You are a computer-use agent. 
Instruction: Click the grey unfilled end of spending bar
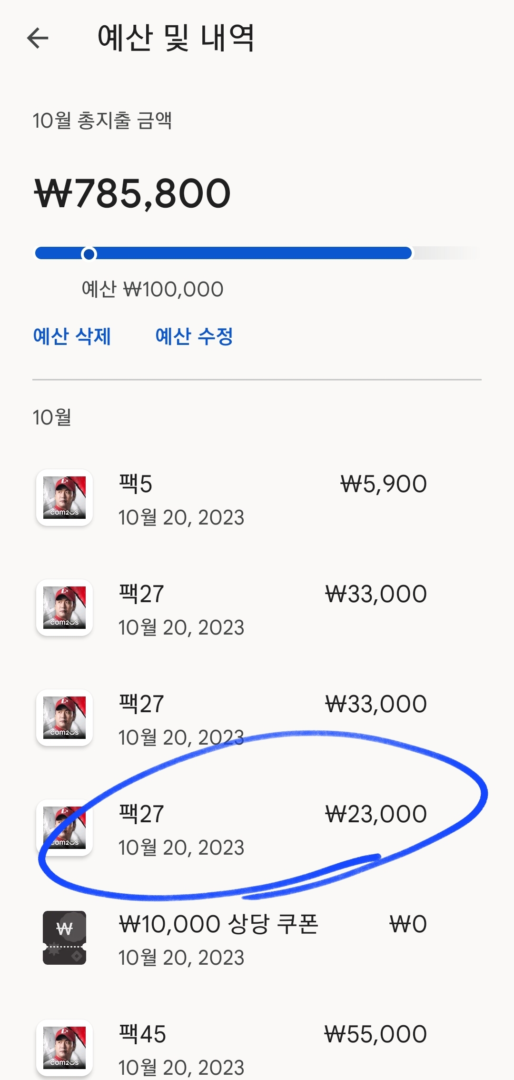pyautogui.click(x=445, y=253)
